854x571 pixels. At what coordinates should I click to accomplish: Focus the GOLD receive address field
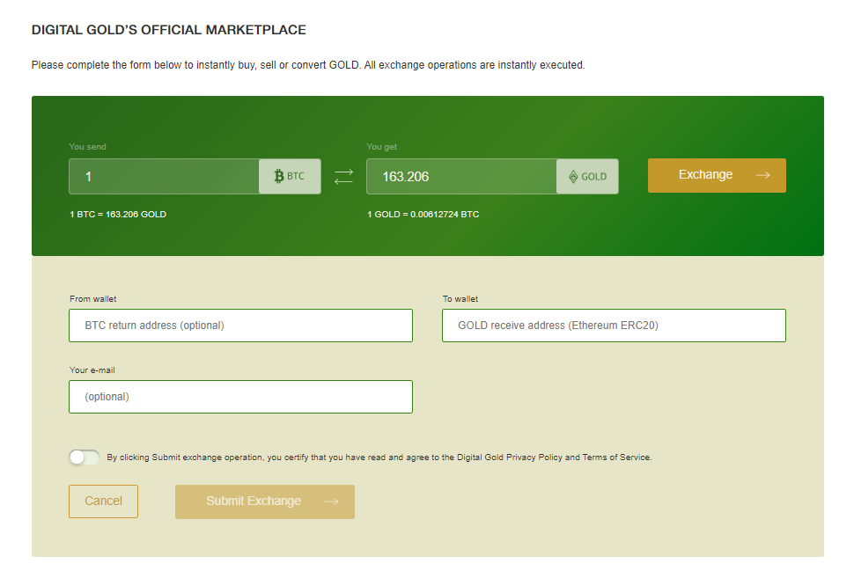[614, 326]
